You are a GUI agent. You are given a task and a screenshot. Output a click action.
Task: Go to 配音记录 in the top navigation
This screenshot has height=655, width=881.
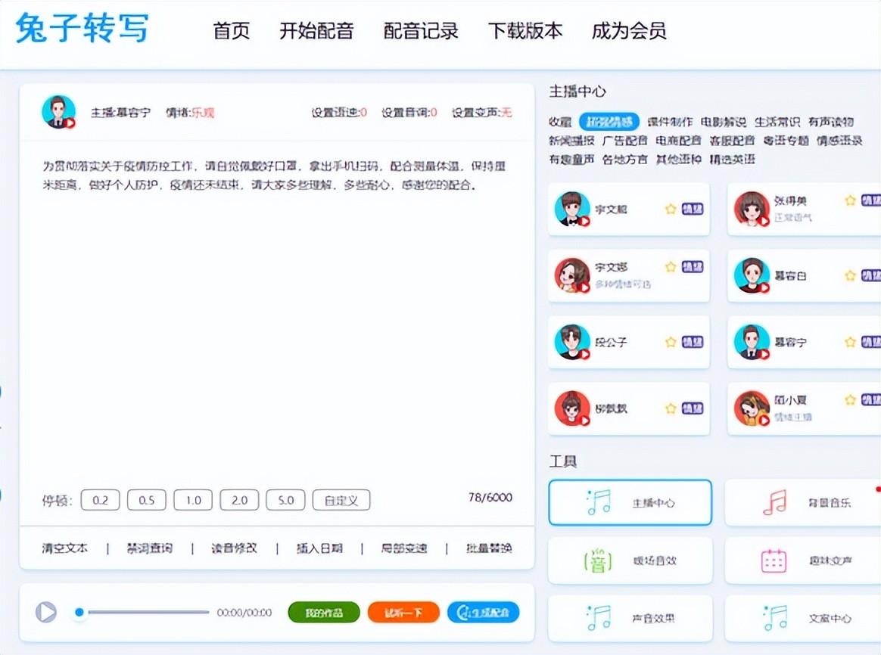pos(421,31)
